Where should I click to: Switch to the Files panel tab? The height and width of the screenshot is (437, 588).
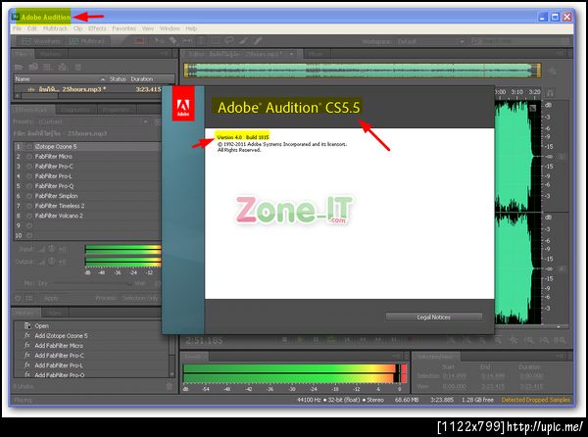23,54
